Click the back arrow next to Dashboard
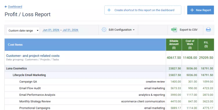 click(6, 7)
